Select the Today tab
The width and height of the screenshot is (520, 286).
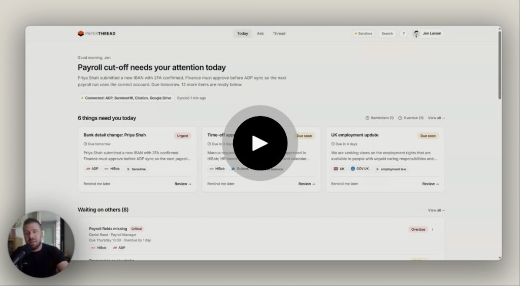[242, 33]
